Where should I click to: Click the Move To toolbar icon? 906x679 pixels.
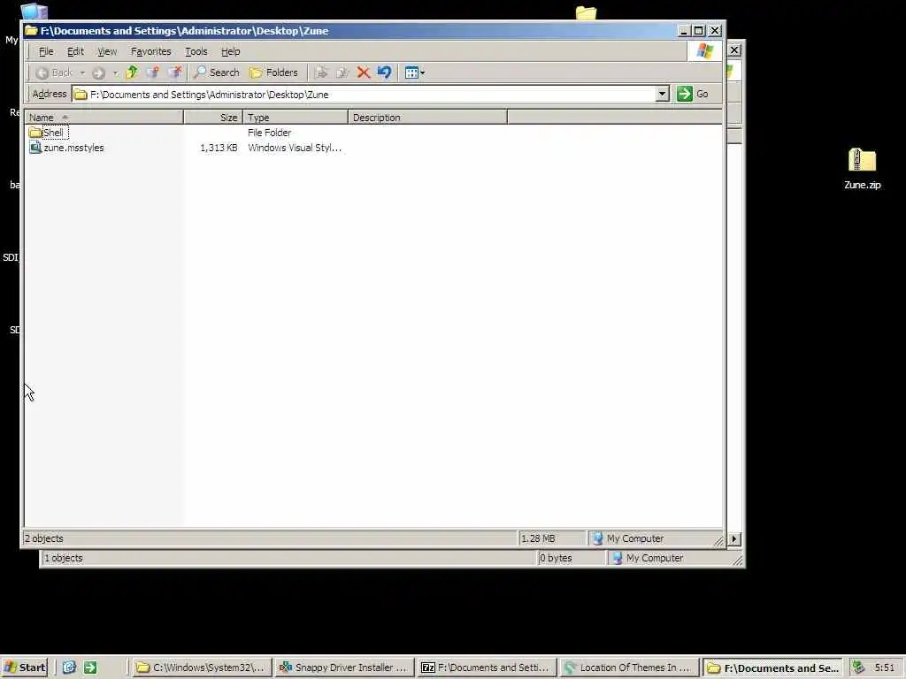point(321,72)
